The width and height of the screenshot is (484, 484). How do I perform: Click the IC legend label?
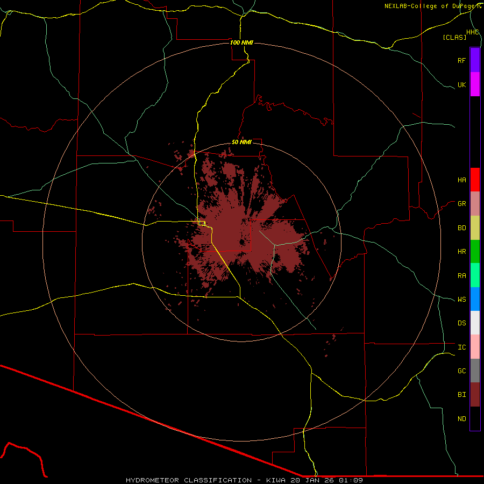pyautogui.click(x=461, y=347)
